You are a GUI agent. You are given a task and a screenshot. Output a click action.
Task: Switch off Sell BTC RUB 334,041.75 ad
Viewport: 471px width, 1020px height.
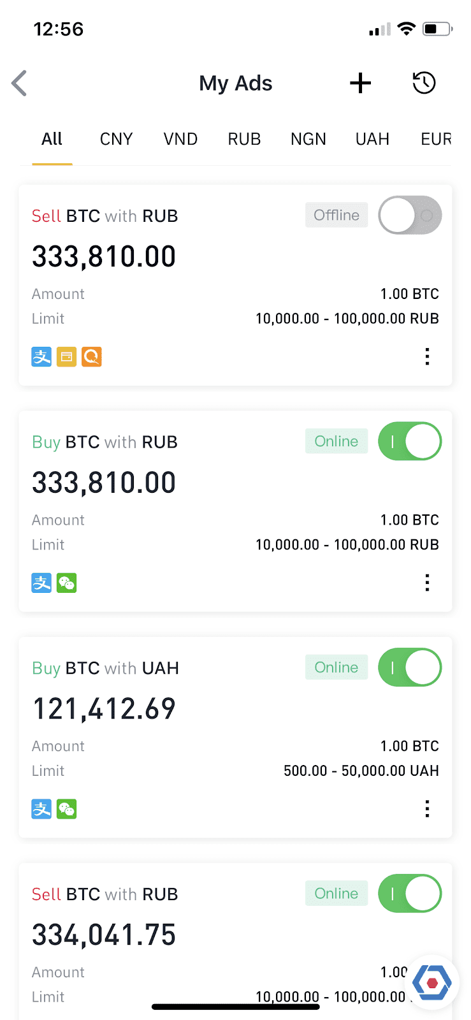(x=410, y=894)
